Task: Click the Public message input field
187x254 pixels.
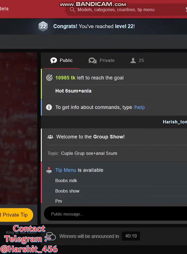Action: pos(116,214)
